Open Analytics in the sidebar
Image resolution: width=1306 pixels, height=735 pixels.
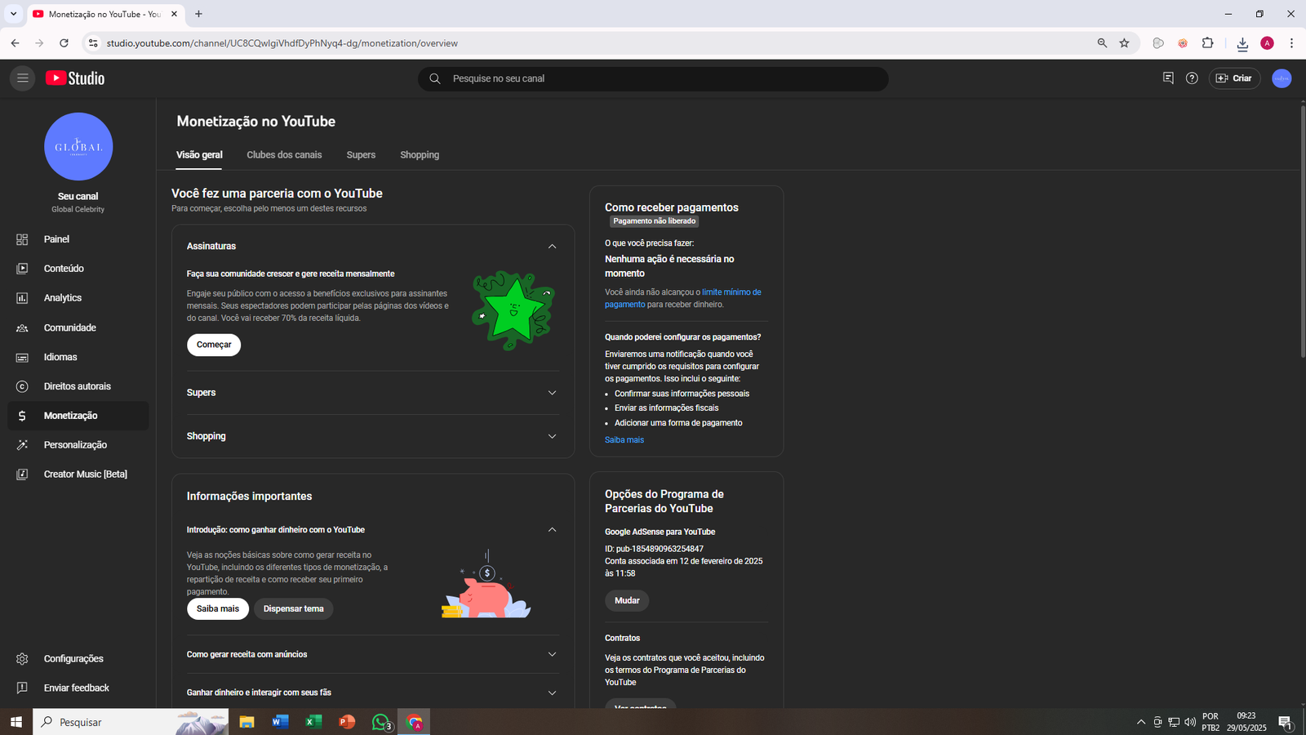point(78,298)
